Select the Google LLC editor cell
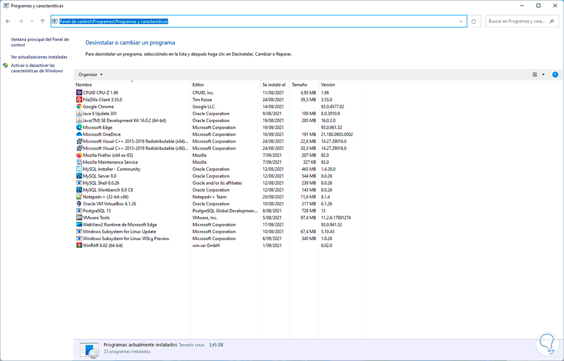The image size is (564, 361). point(204,107)
